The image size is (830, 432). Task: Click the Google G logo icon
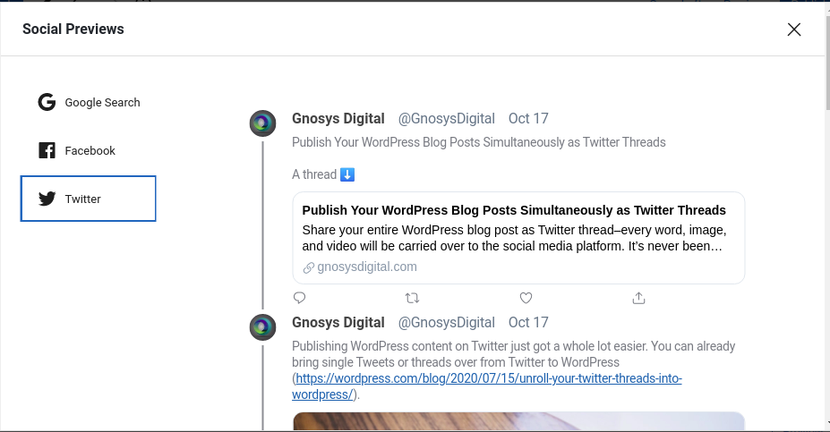point(47,102)
